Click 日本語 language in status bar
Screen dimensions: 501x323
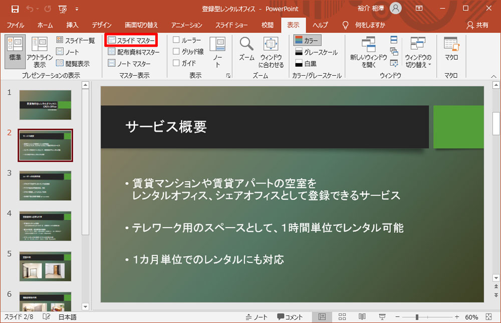click(68, 317)
